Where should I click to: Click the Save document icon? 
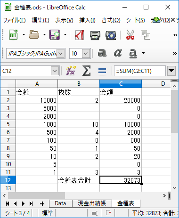click(x=55, y=35)
